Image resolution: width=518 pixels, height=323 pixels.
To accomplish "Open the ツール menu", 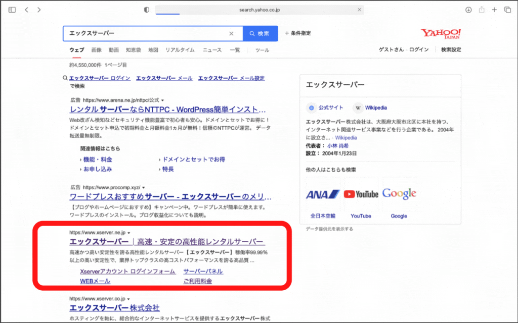I will coord(262,50).
